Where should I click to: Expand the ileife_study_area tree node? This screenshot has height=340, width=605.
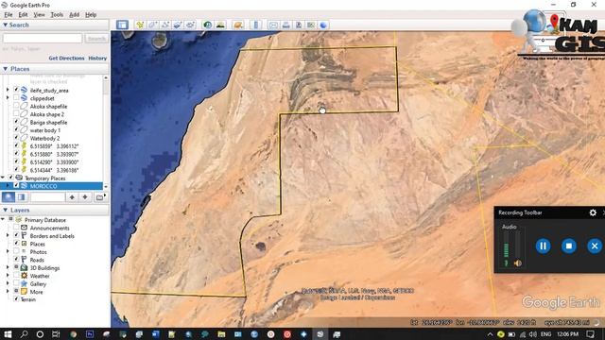pyautogui.click(x=8, y=90)
